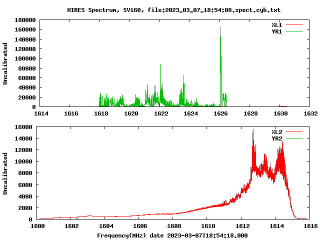Image resolution: width=320 pixels, height=240 pixels.
Task: Click the 1630 x-axis tick label
Action: click(x=280, y=113)
